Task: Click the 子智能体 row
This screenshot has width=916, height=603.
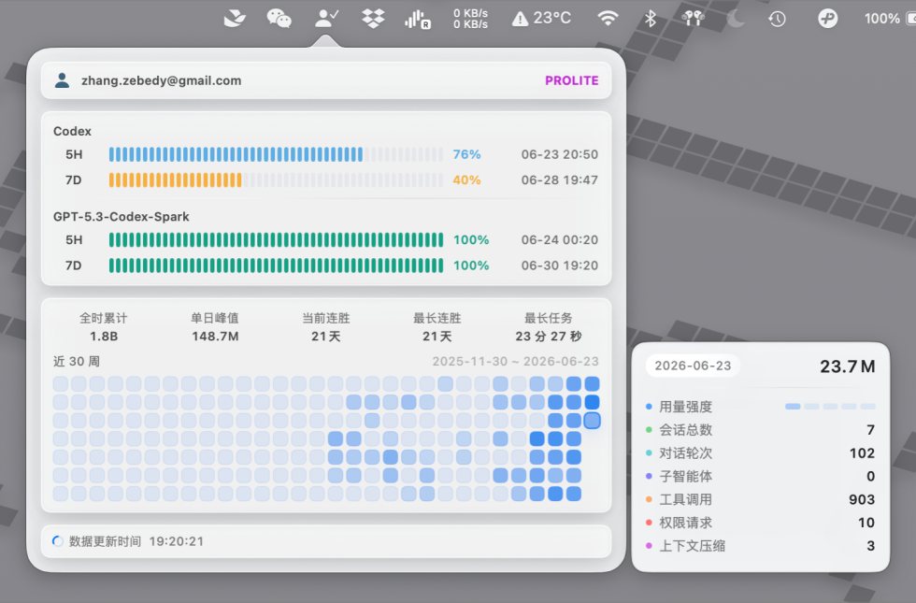Action: 760,476
